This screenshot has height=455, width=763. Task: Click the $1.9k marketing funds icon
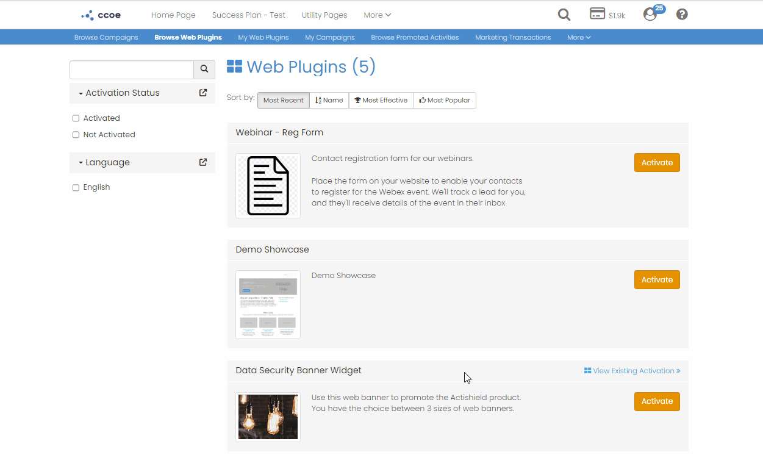point(598,13)
